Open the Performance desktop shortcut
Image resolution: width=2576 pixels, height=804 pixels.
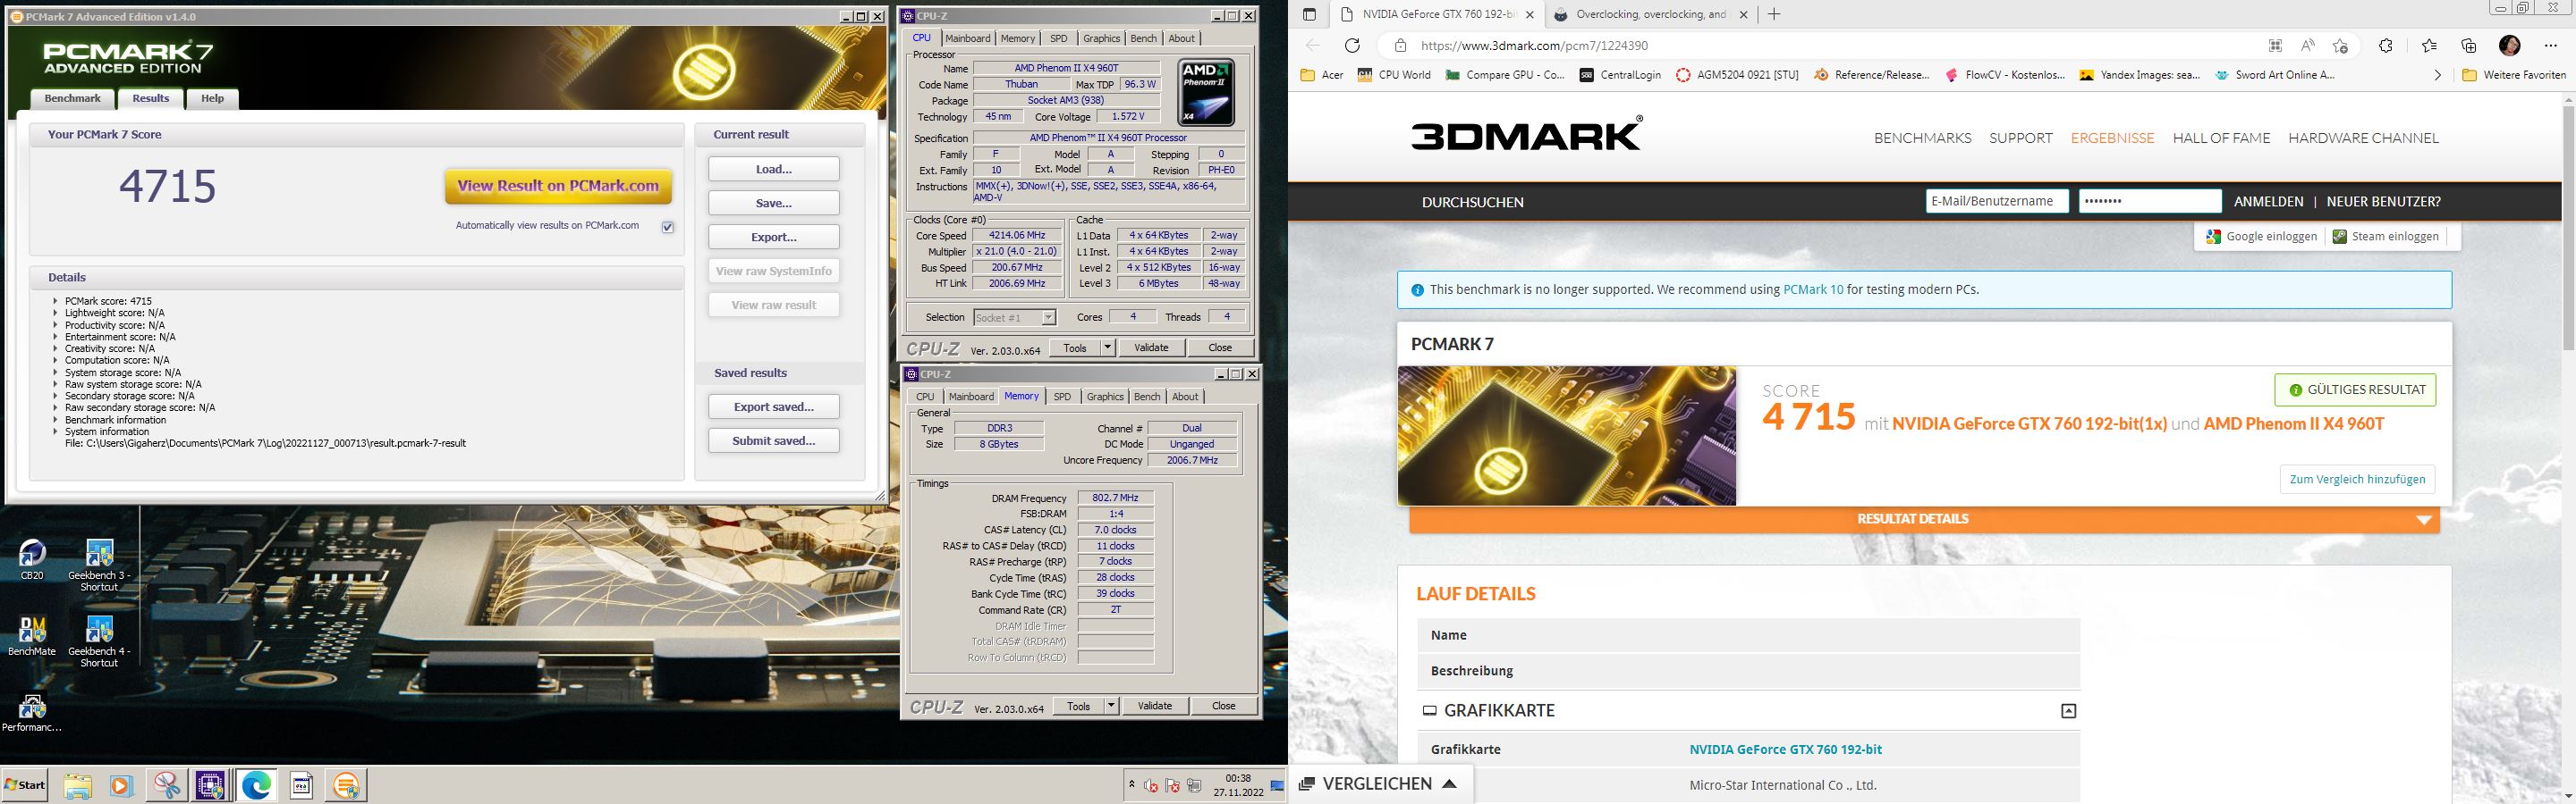[x=32, y=713]
